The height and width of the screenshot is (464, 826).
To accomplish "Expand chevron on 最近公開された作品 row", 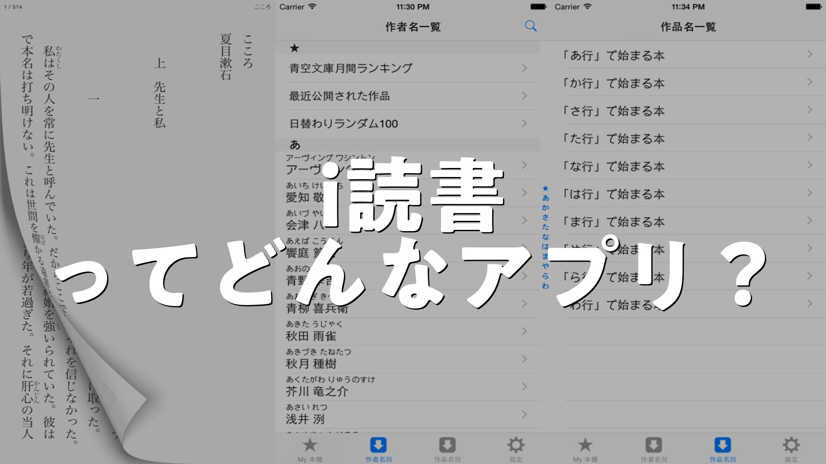I will click(x=524, y=95).
